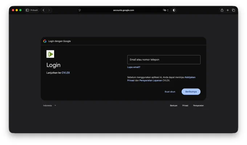Close the window with the red button
Screen dimensions: 247x145
13,10
